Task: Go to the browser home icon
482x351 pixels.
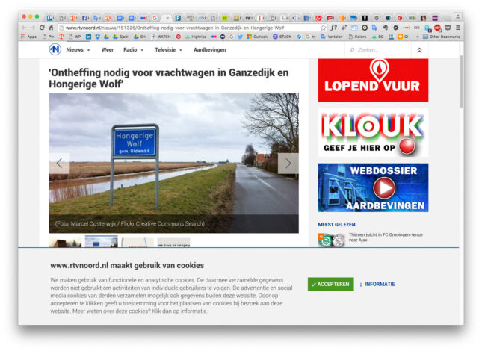Action: pyautogui.click(x=52, y=28)
